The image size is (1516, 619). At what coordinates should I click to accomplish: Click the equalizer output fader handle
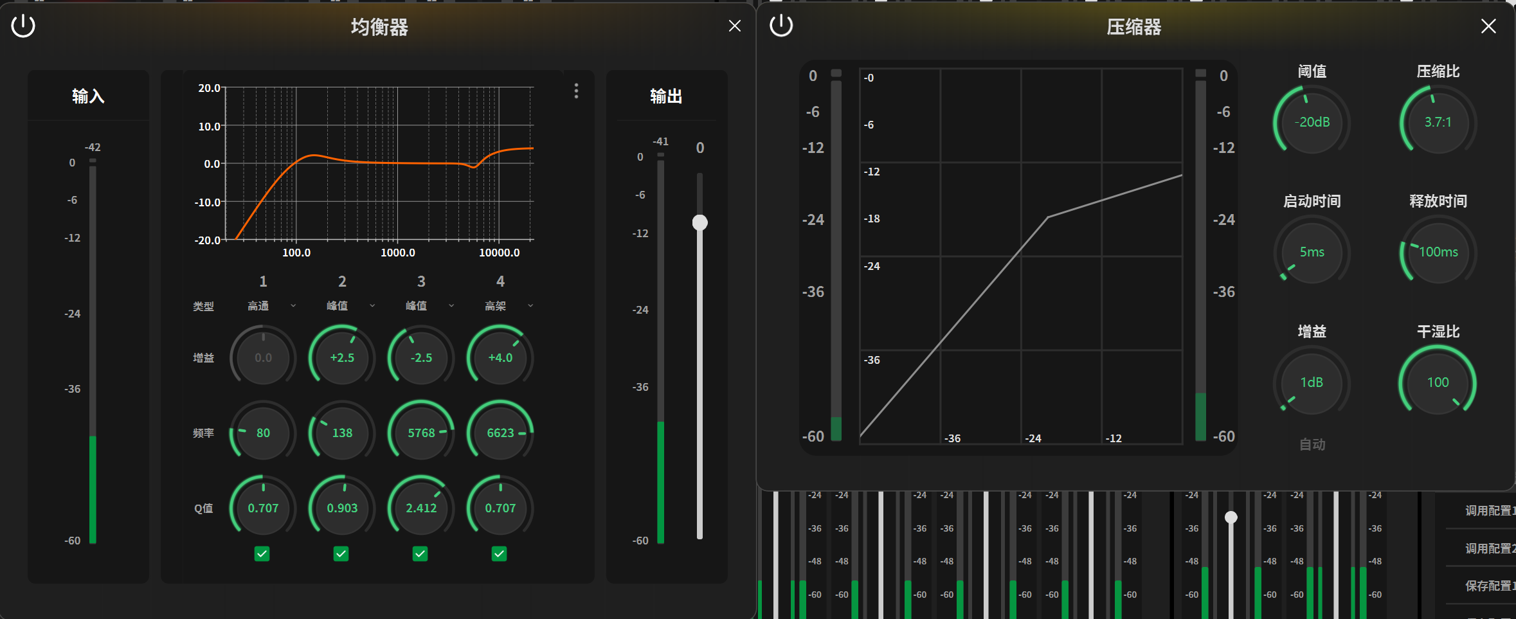[699, 222]
